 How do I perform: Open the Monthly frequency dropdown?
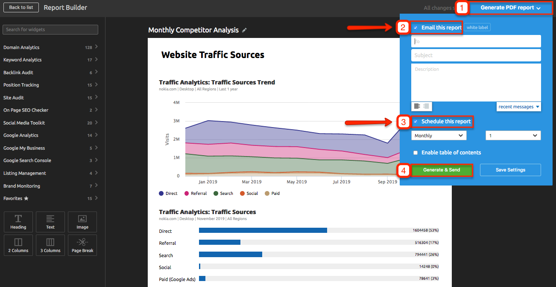click(x=439, y=136)
